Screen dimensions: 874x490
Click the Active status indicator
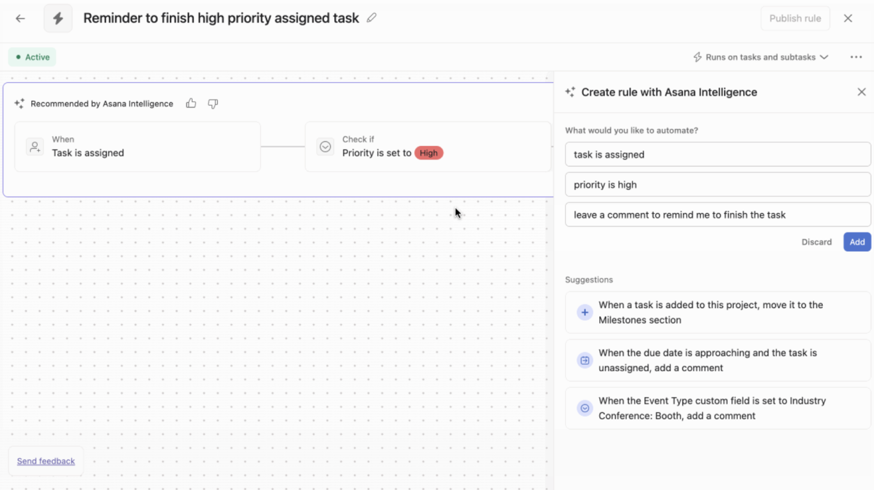point(32,57)
